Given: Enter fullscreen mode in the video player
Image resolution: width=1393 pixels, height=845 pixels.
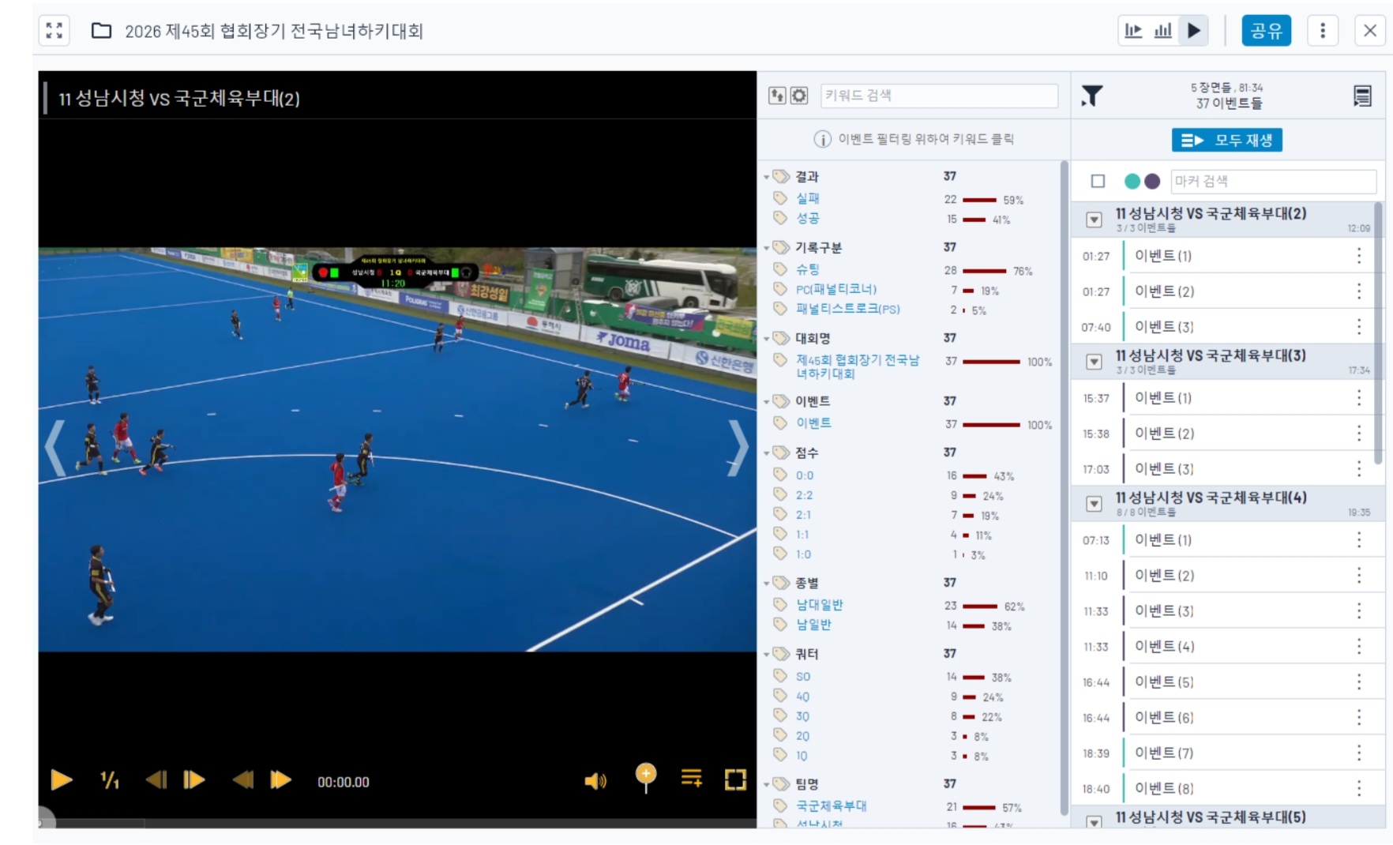Looking at the screenshot, I should pyautogui.click(x=735, y=780).
